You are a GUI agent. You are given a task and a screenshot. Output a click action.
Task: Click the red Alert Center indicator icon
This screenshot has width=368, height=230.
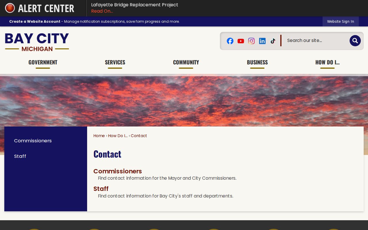[10, 8]
